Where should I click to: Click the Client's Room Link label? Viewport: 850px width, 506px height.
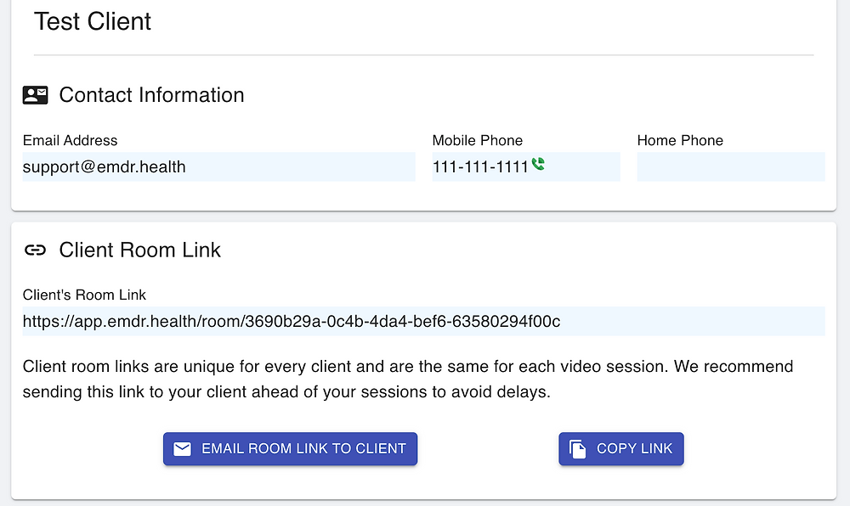[x=84, y=295]
